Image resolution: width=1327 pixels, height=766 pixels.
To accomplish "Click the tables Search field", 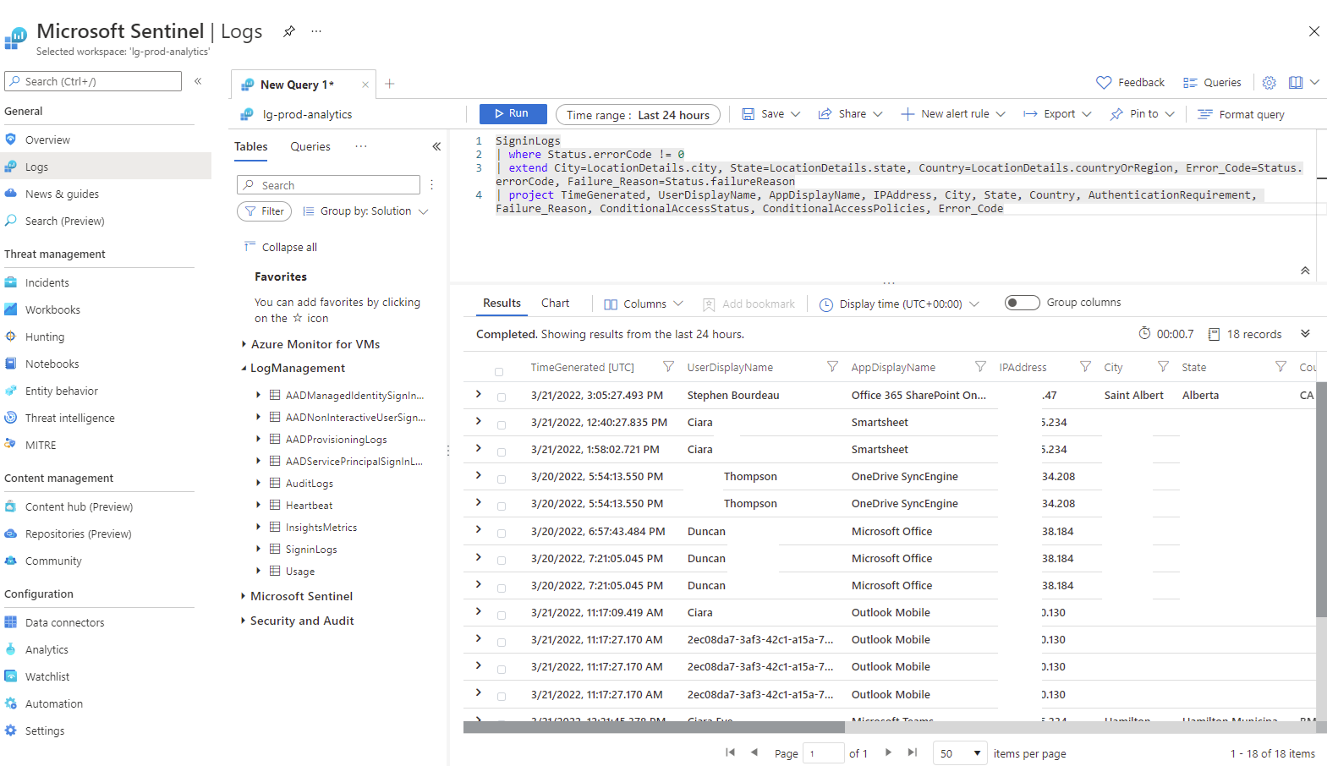I will 328,185.
